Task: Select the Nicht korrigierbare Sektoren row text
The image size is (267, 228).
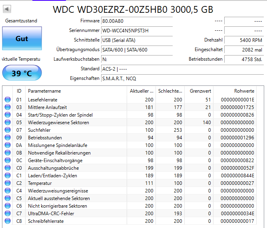Action: point(58,206)
